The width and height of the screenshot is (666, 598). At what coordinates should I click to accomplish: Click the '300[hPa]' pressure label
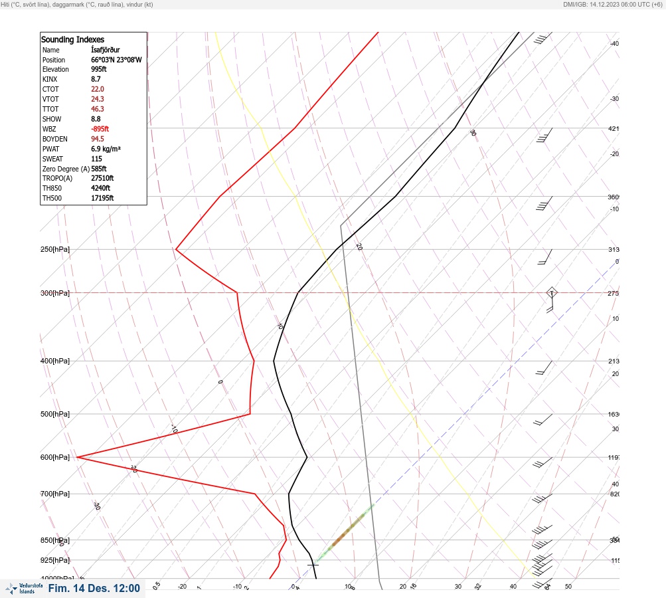pyautogui.click(x=55, y=293)
